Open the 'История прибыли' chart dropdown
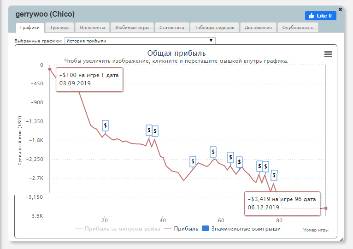The image size is (353, 249). pyautogui.click(x=140, y=41)
